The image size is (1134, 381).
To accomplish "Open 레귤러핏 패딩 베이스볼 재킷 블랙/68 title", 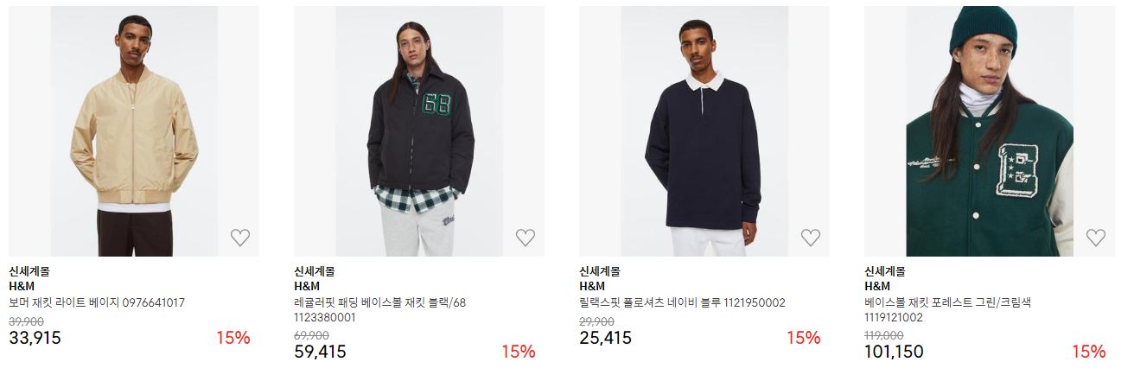I will [x=380, y=310].
